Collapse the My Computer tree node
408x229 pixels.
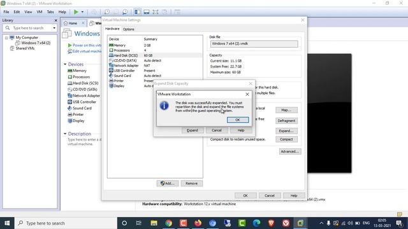pos(6,38)
